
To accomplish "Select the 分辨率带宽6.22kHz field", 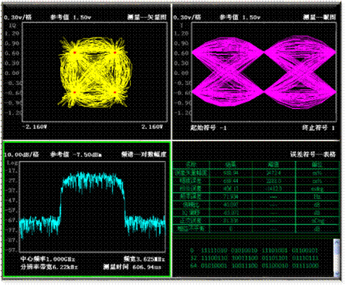I will (49, 267).
